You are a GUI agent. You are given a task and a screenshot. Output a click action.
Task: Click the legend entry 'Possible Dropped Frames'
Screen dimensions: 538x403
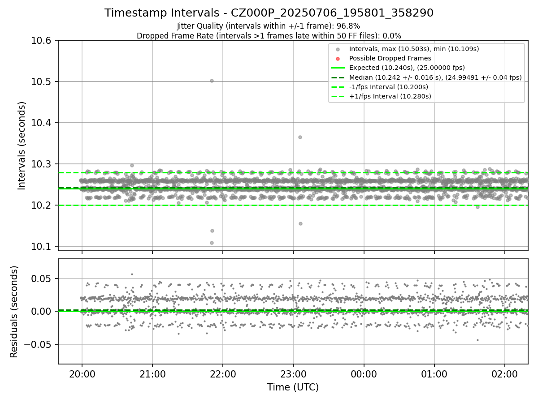pyautogui.click(x=390, y=58)
